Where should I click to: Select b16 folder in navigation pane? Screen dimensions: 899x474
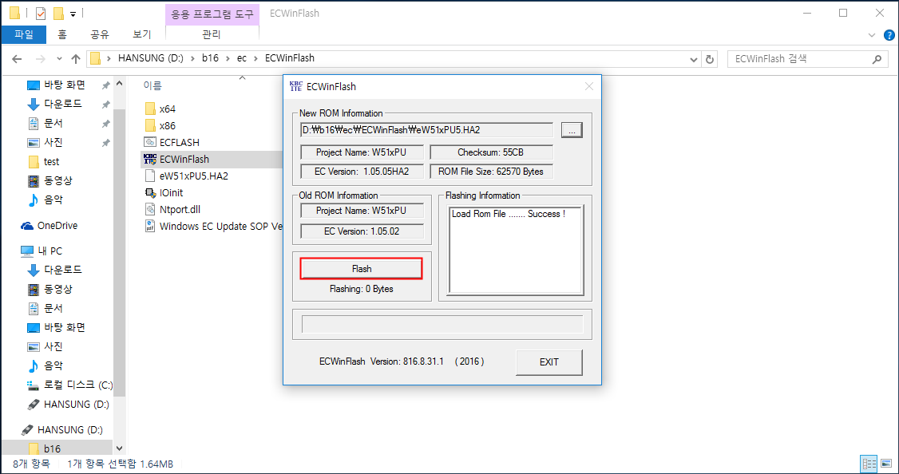point(52,448)
